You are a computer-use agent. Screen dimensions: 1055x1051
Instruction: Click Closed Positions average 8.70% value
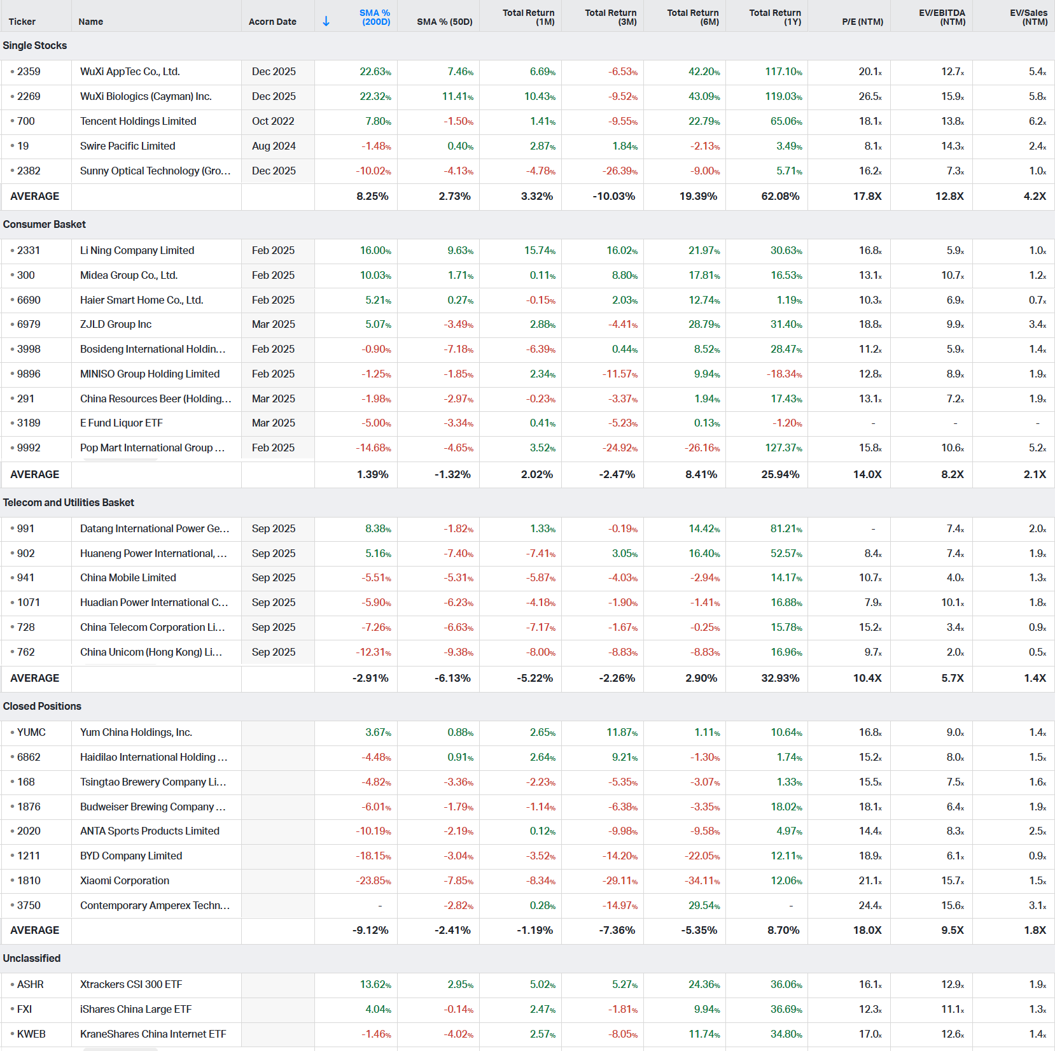pyautogui.click(x=783, y=931)
